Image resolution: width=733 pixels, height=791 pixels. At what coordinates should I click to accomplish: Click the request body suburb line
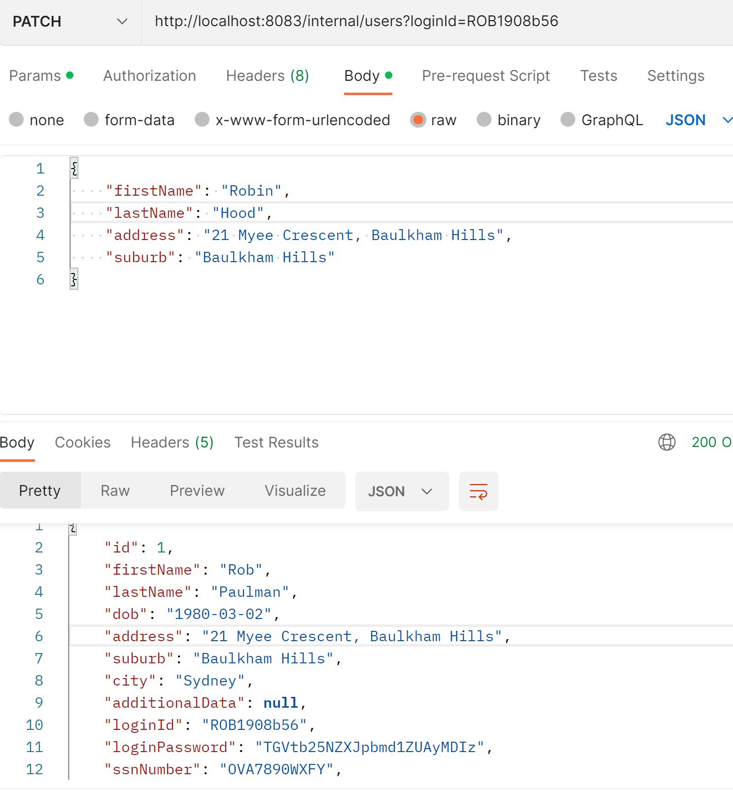pyautogui.click(x=220, y=257)
